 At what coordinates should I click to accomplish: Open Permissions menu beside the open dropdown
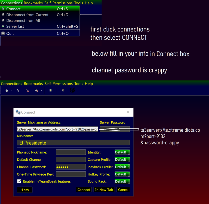[x=63, y=3]
